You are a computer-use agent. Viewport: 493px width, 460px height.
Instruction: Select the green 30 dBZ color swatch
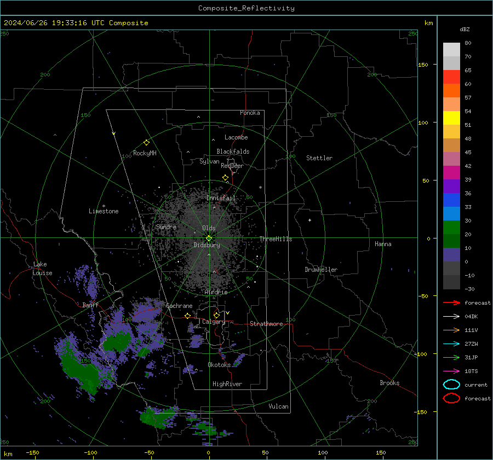pos(451,228)
